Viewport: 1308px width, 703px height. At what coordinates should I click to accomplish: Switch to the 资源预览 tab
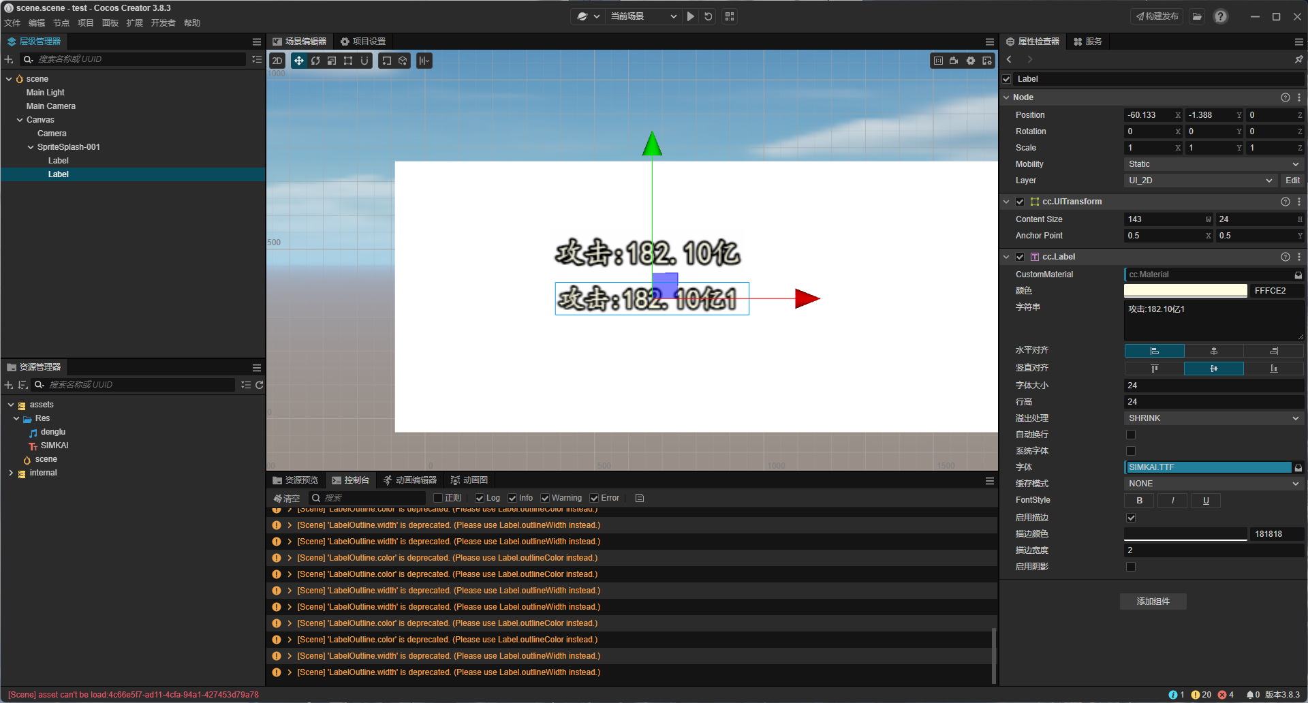(296, 480)
